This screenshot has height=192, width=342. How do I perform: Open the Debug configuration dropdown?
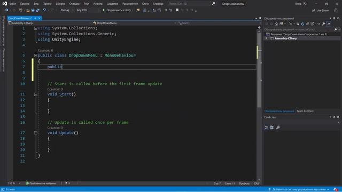67,10
